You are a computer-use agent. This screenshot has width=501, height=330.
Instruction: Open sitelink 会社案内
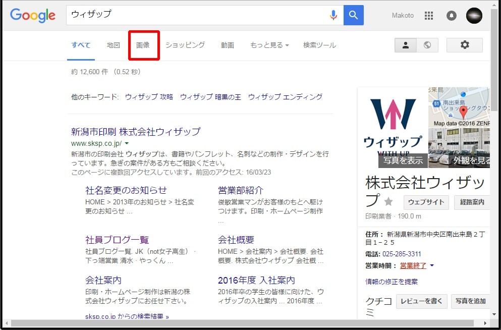103,280
